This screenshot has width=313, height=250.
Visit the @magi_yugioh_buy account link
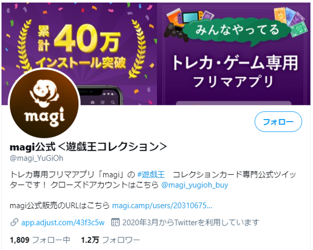point(195,185)
